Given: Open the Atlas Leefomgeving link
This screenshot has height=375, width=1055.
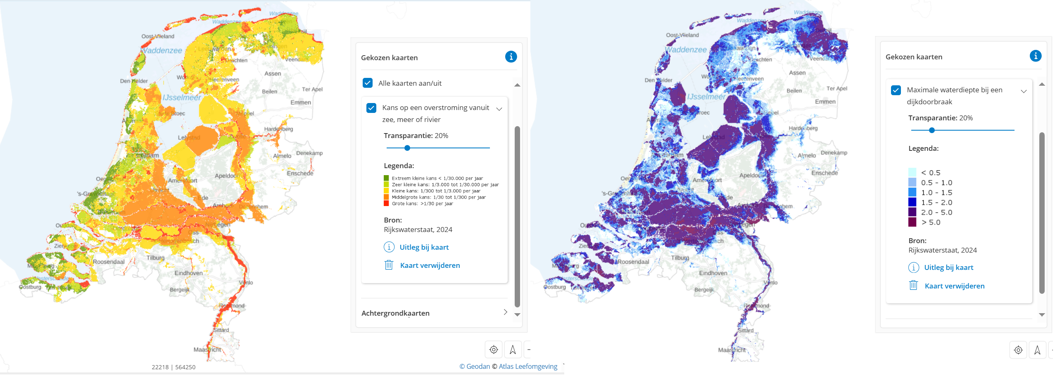Looking at the screenshot, I should [528, 366].
